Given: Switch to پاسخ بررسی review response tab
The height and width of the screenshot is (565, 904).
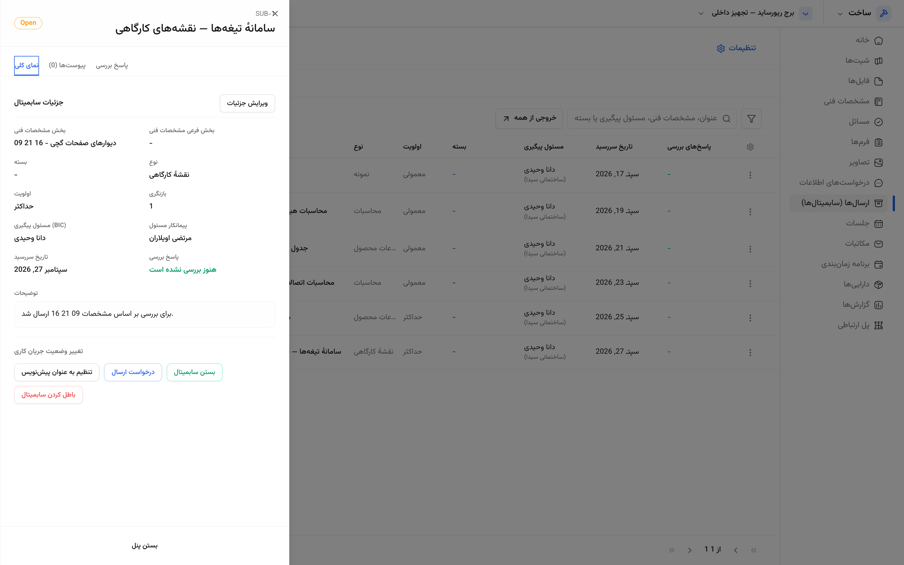Looking at the screenshot, I should click(112, 65).
